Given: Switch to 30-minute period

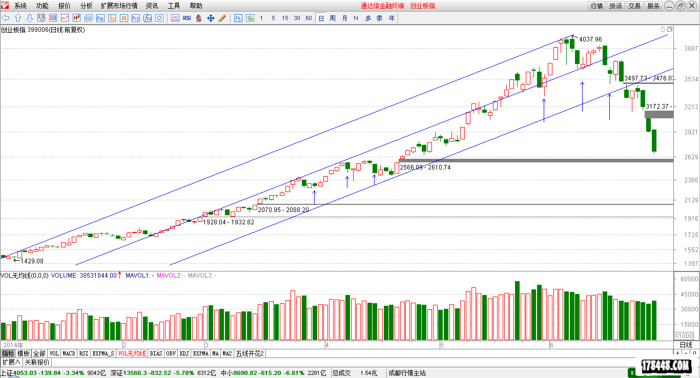Looking at the screenshot, I should tap(297, 18).
